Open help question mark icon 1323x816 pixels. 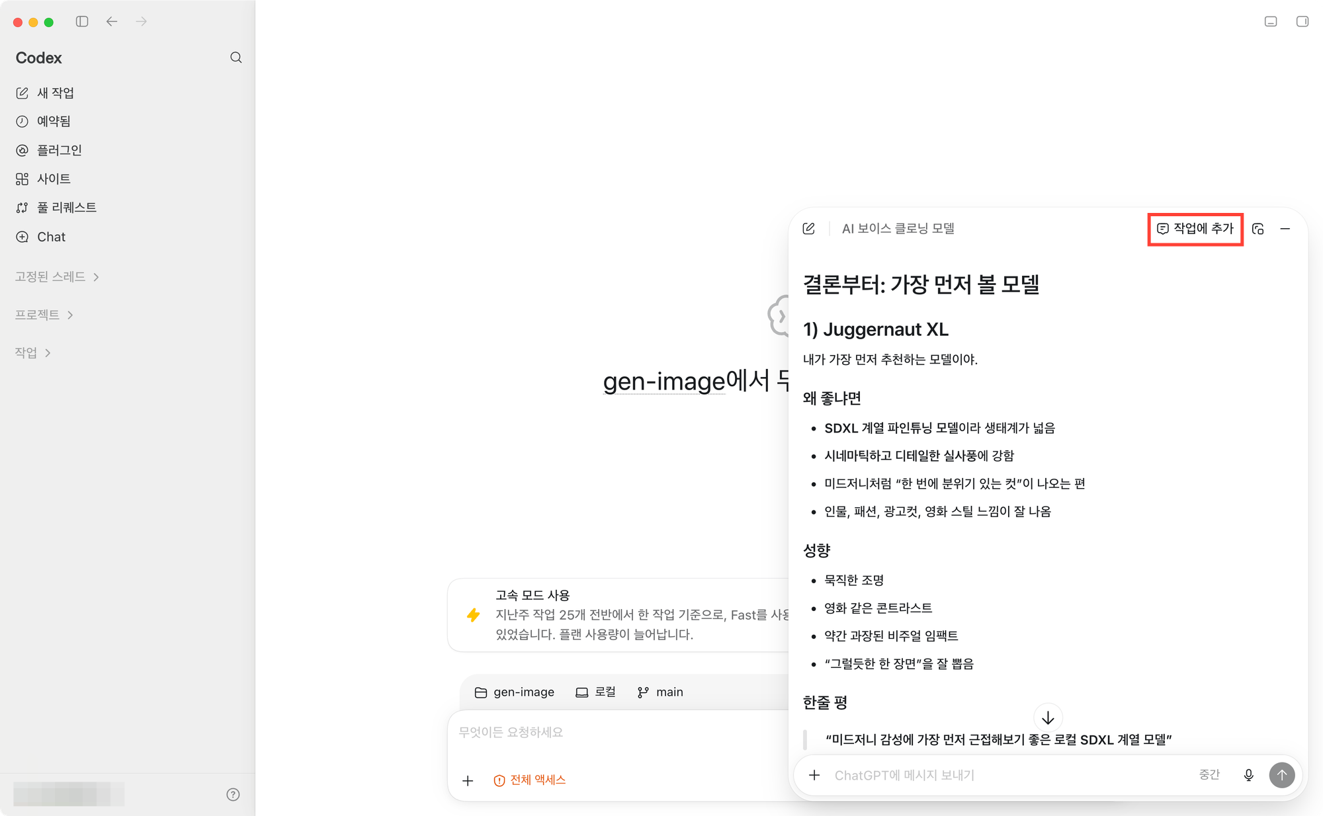(233, 794)
